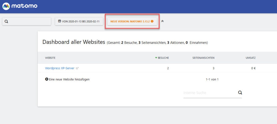Click the search magnifier icon in top search box
This screenshot has height=124, width=277.
[6, 22]
